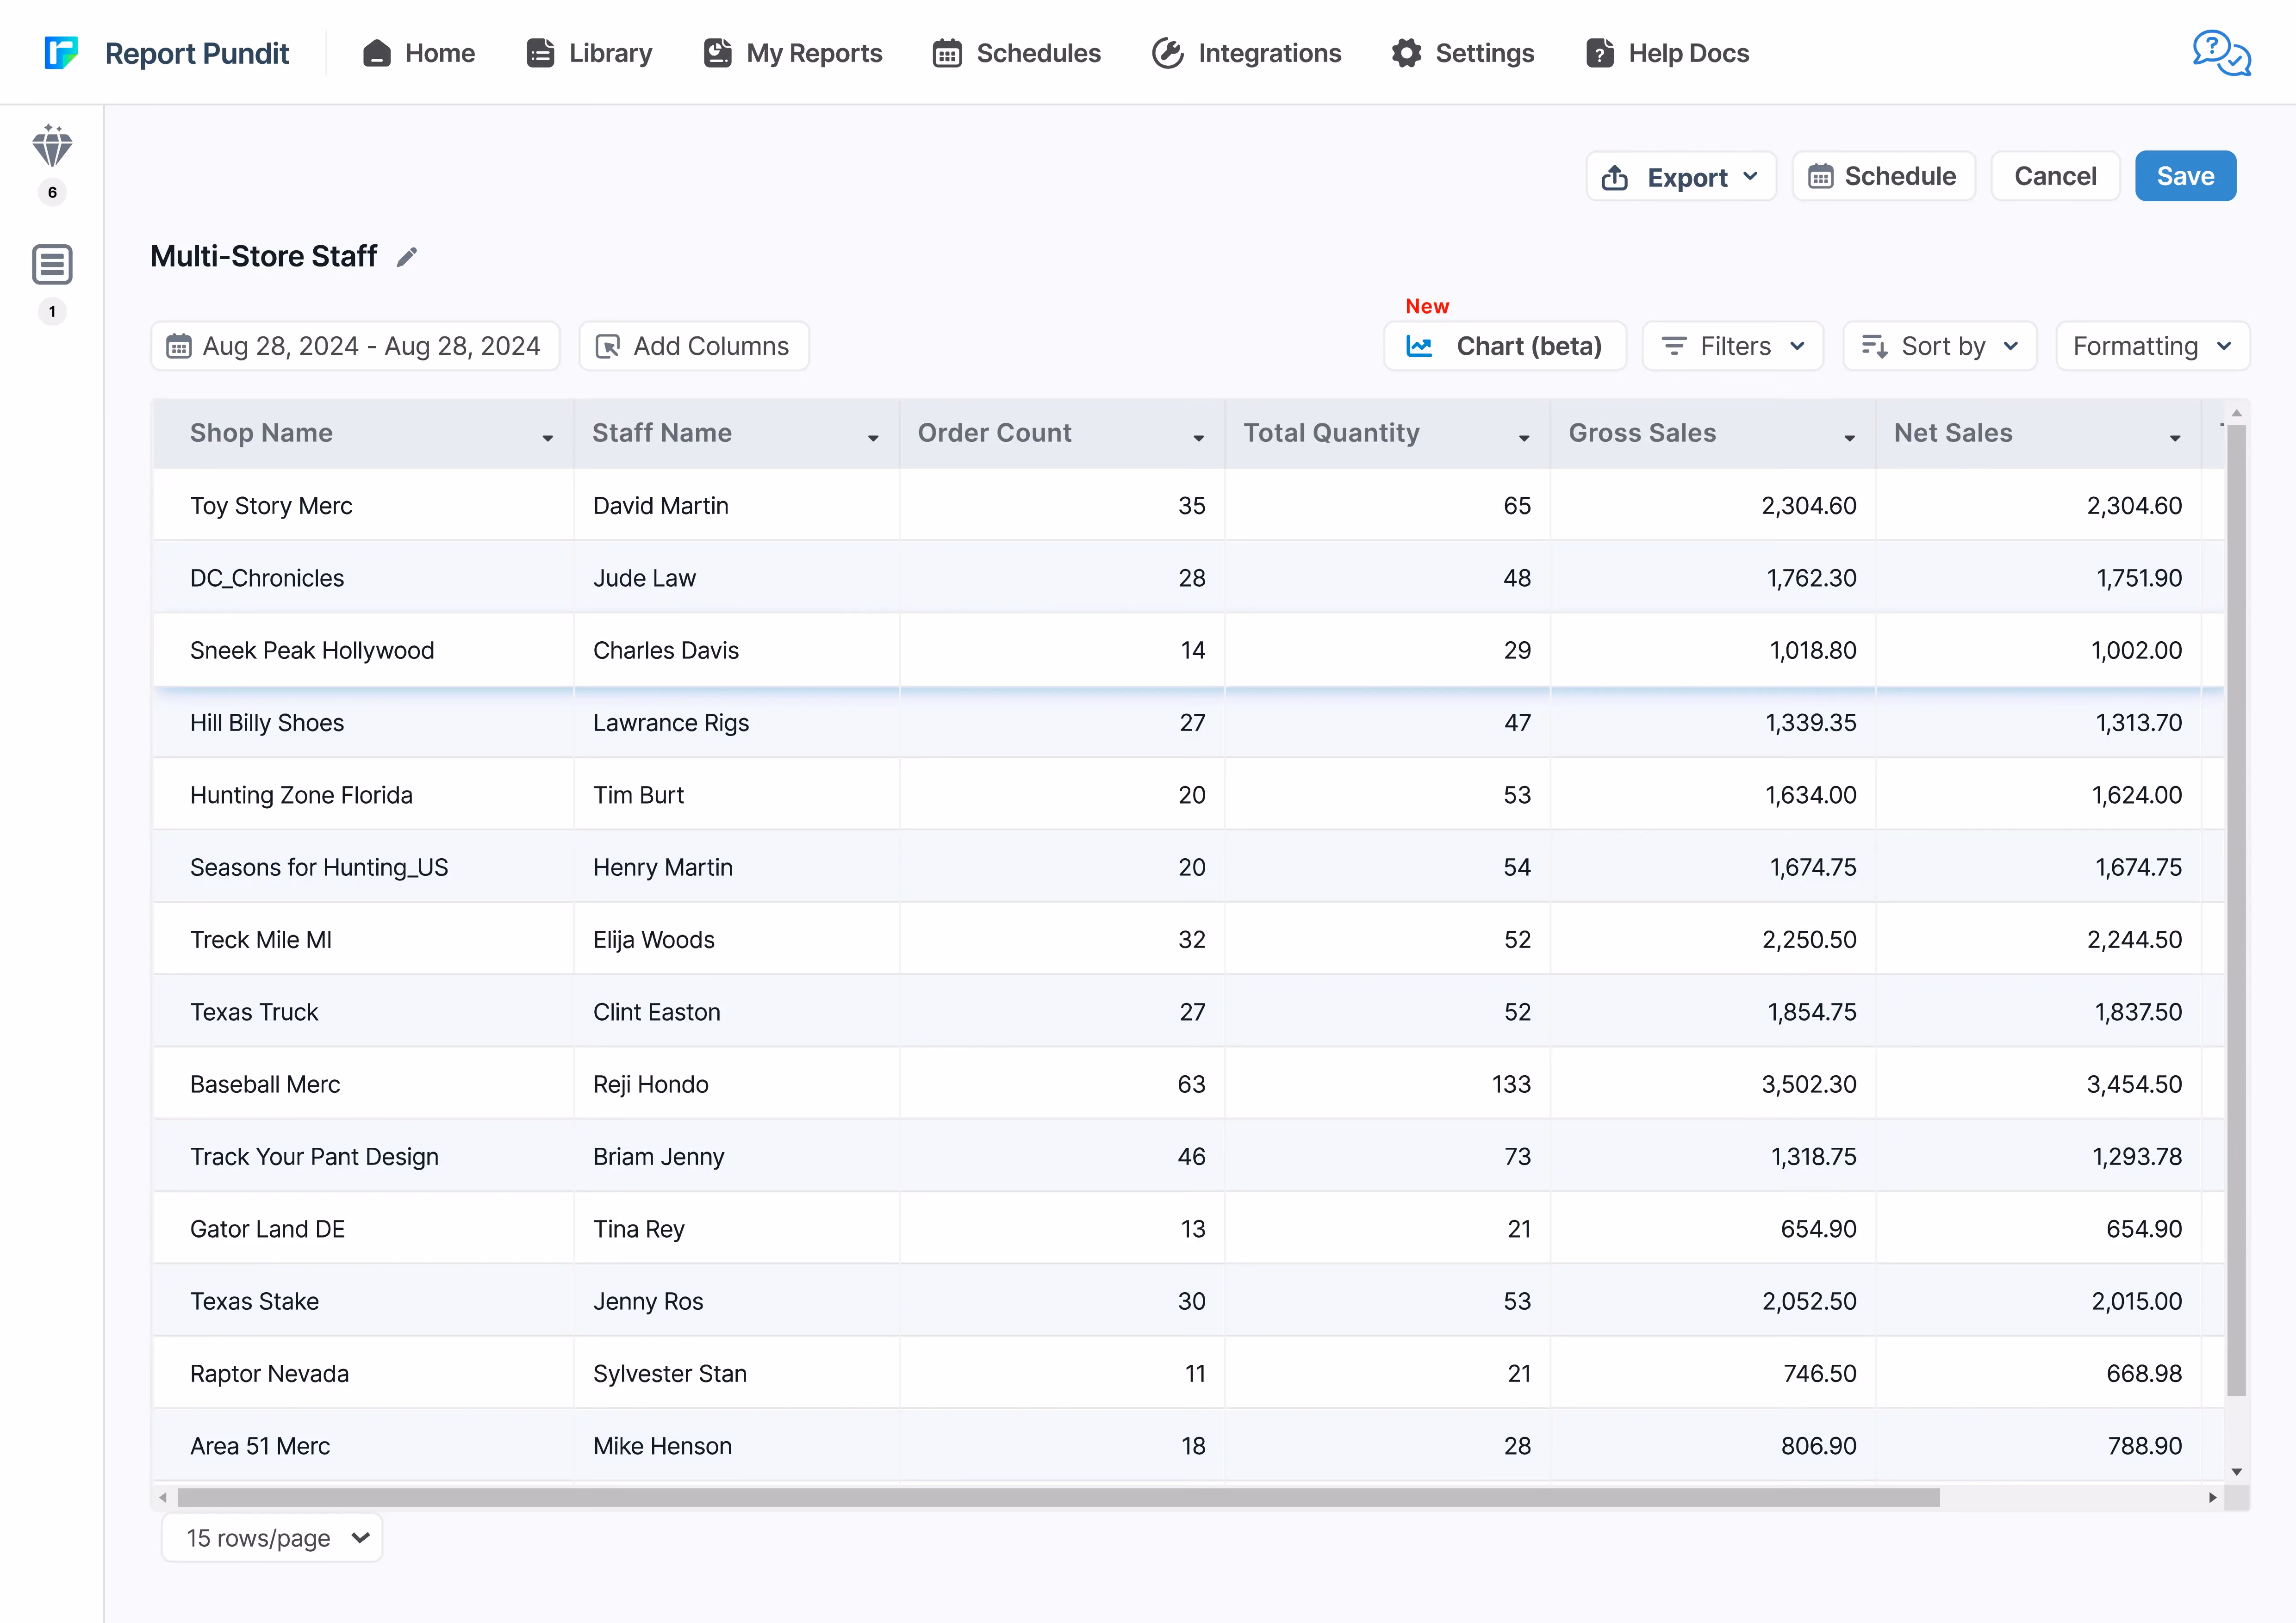Click the diamond icon in sidebar
2296x1623 pixels.
pyautogui.click(x=52, y=146)
